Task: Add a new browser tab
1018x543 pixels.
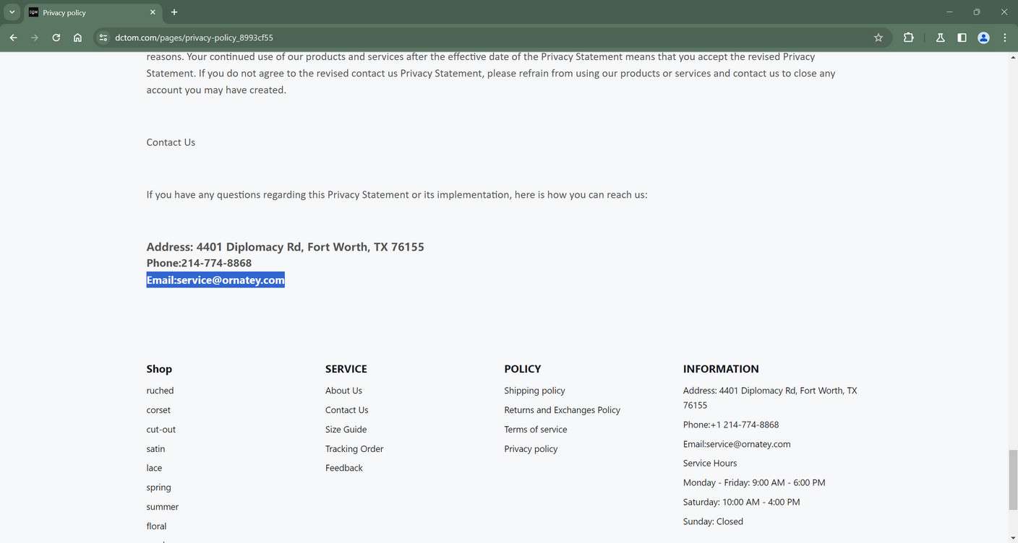Action: [x=174, y=12]
